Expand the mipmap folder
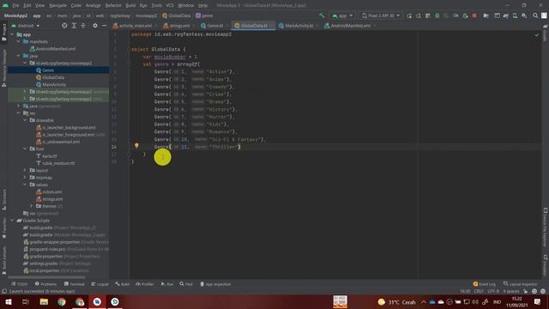The height and width of the screenshot is (309, 549). point(25,178)
